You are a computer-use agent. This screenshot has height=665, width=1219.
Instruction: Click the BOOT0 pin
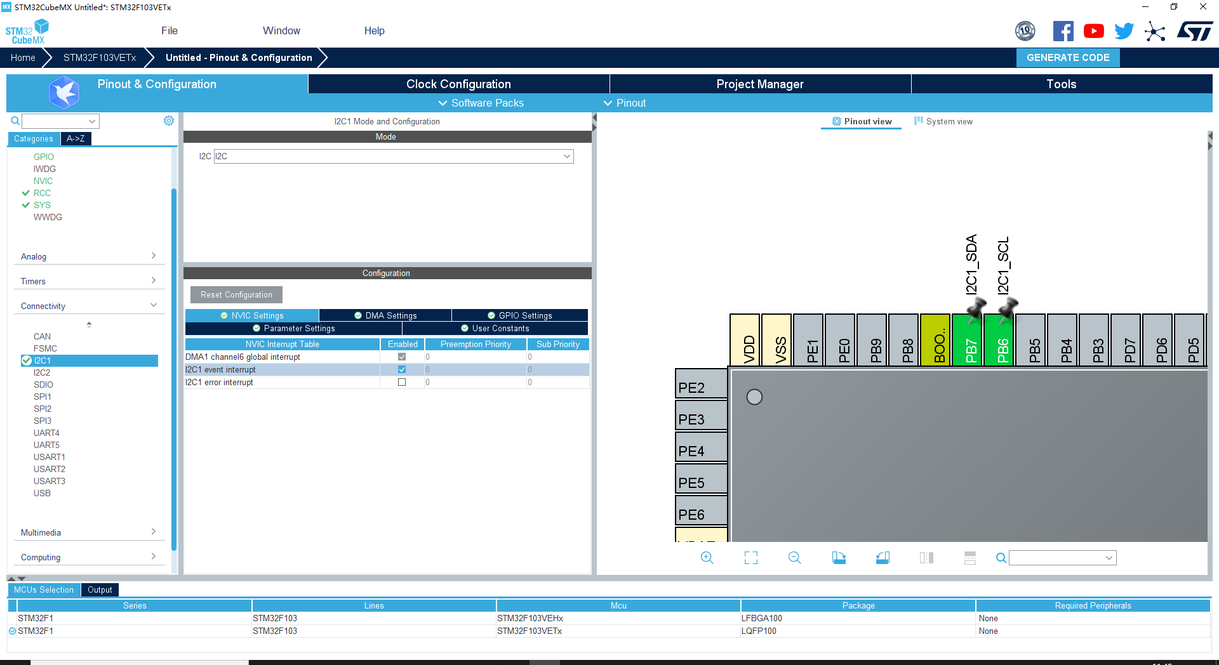(x=935, y=340)
